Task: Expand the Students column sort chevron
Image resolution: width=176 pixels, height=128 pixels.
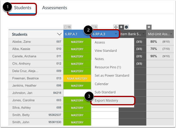Action: click(x=59, y=34)
